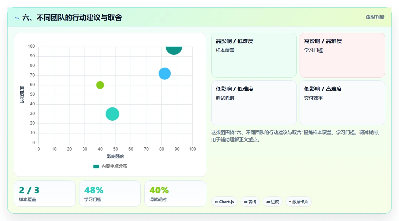Open the 高影响 / 低难度 quadrant card

(x=254, y=55)
